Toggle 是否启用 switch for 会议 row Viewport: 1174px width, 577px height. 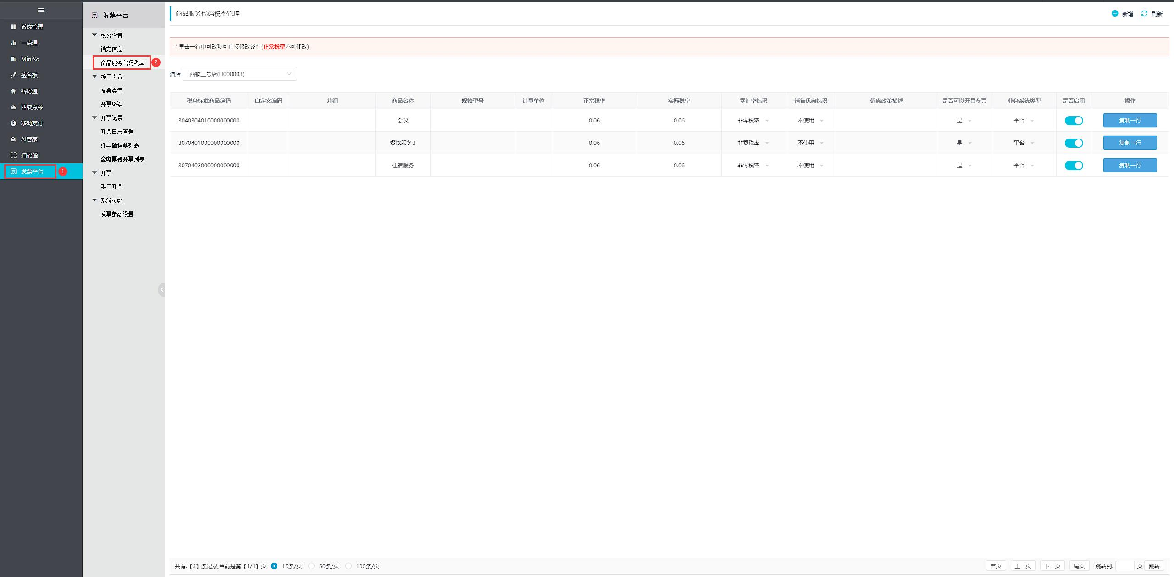(x=1074, y=121)
